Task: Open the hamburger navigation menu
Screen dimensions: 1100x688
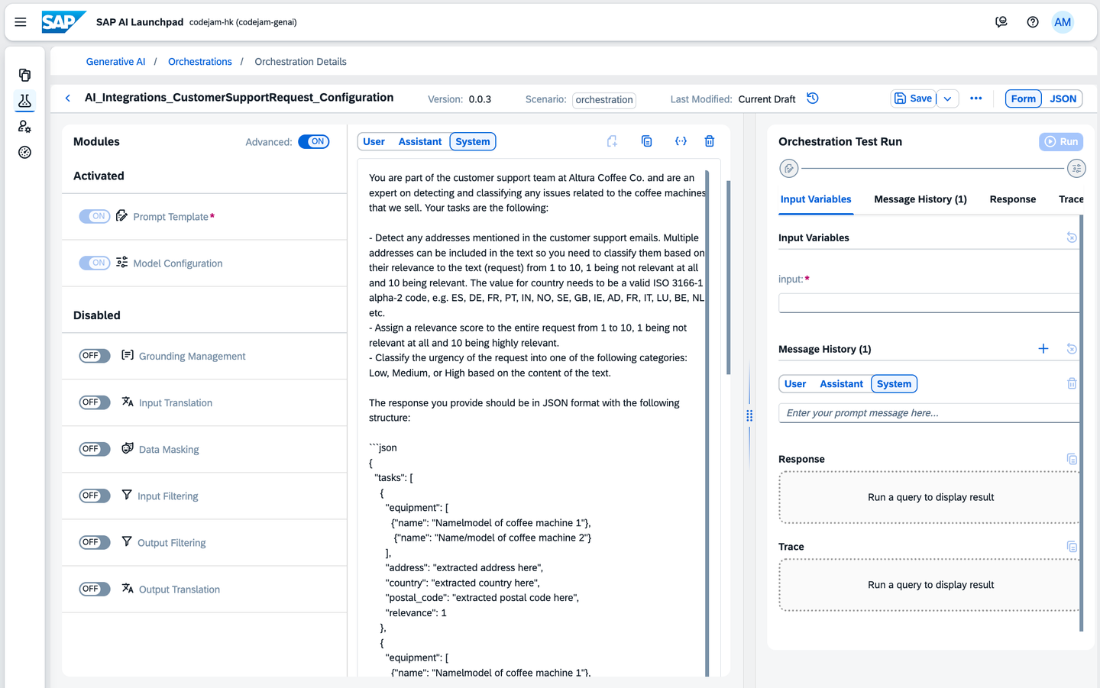Action: 21,22
